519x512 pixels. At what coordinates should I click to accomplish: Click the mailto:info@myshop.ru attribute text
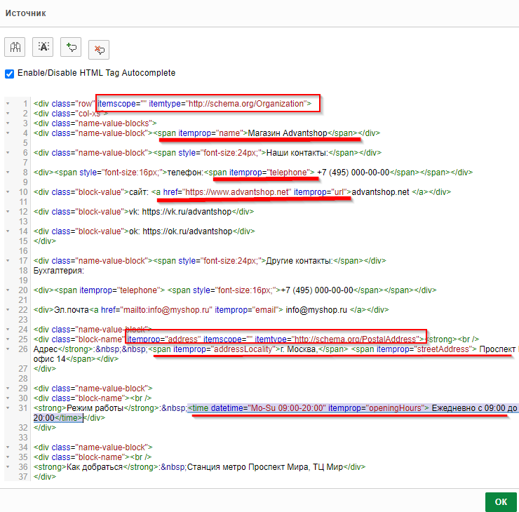tap(166, 309)
